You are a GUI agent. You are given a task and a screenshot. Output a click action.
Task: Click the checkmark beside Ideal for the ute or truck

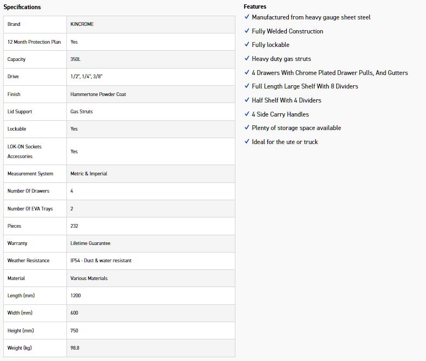247,142
